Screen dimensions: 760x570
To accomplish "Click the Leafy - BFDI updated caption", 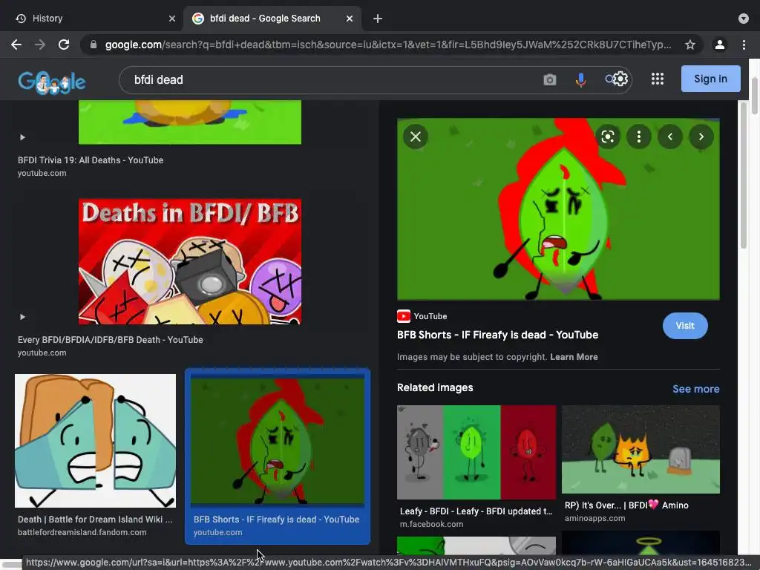I will (476, 511).
